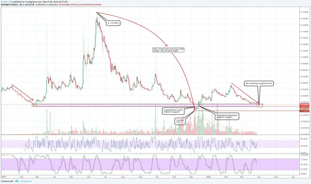Click the 75.0000 stochastic axis label
The image size is (311, 184).
(x=305, y=160)
